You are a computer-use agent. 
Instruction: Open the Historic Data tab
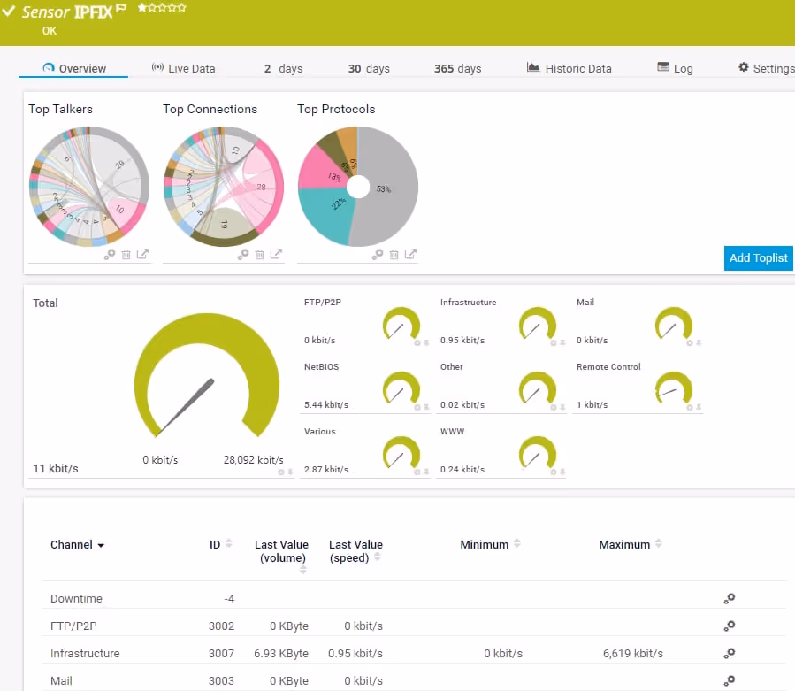[569, 68]
